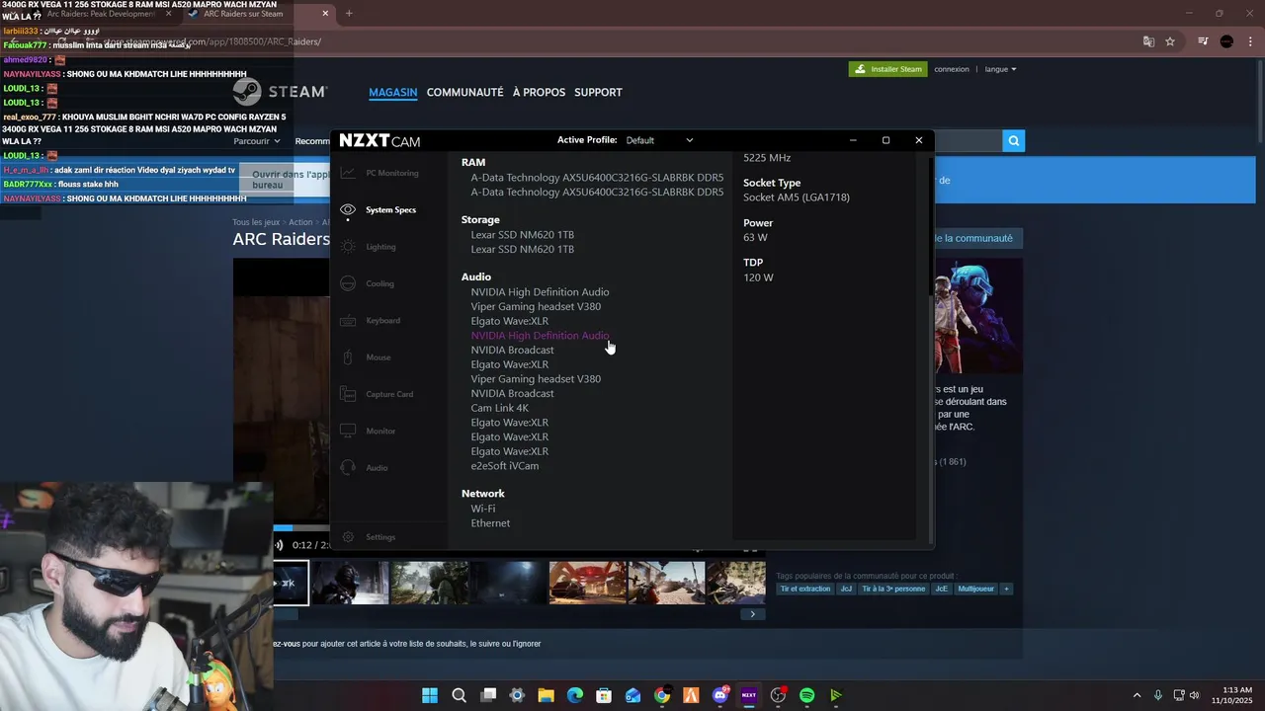Select the e2eSoft iVCam entry
Image resolution: width=1265 pixels, height=711 pixels.
click(504, 466)
